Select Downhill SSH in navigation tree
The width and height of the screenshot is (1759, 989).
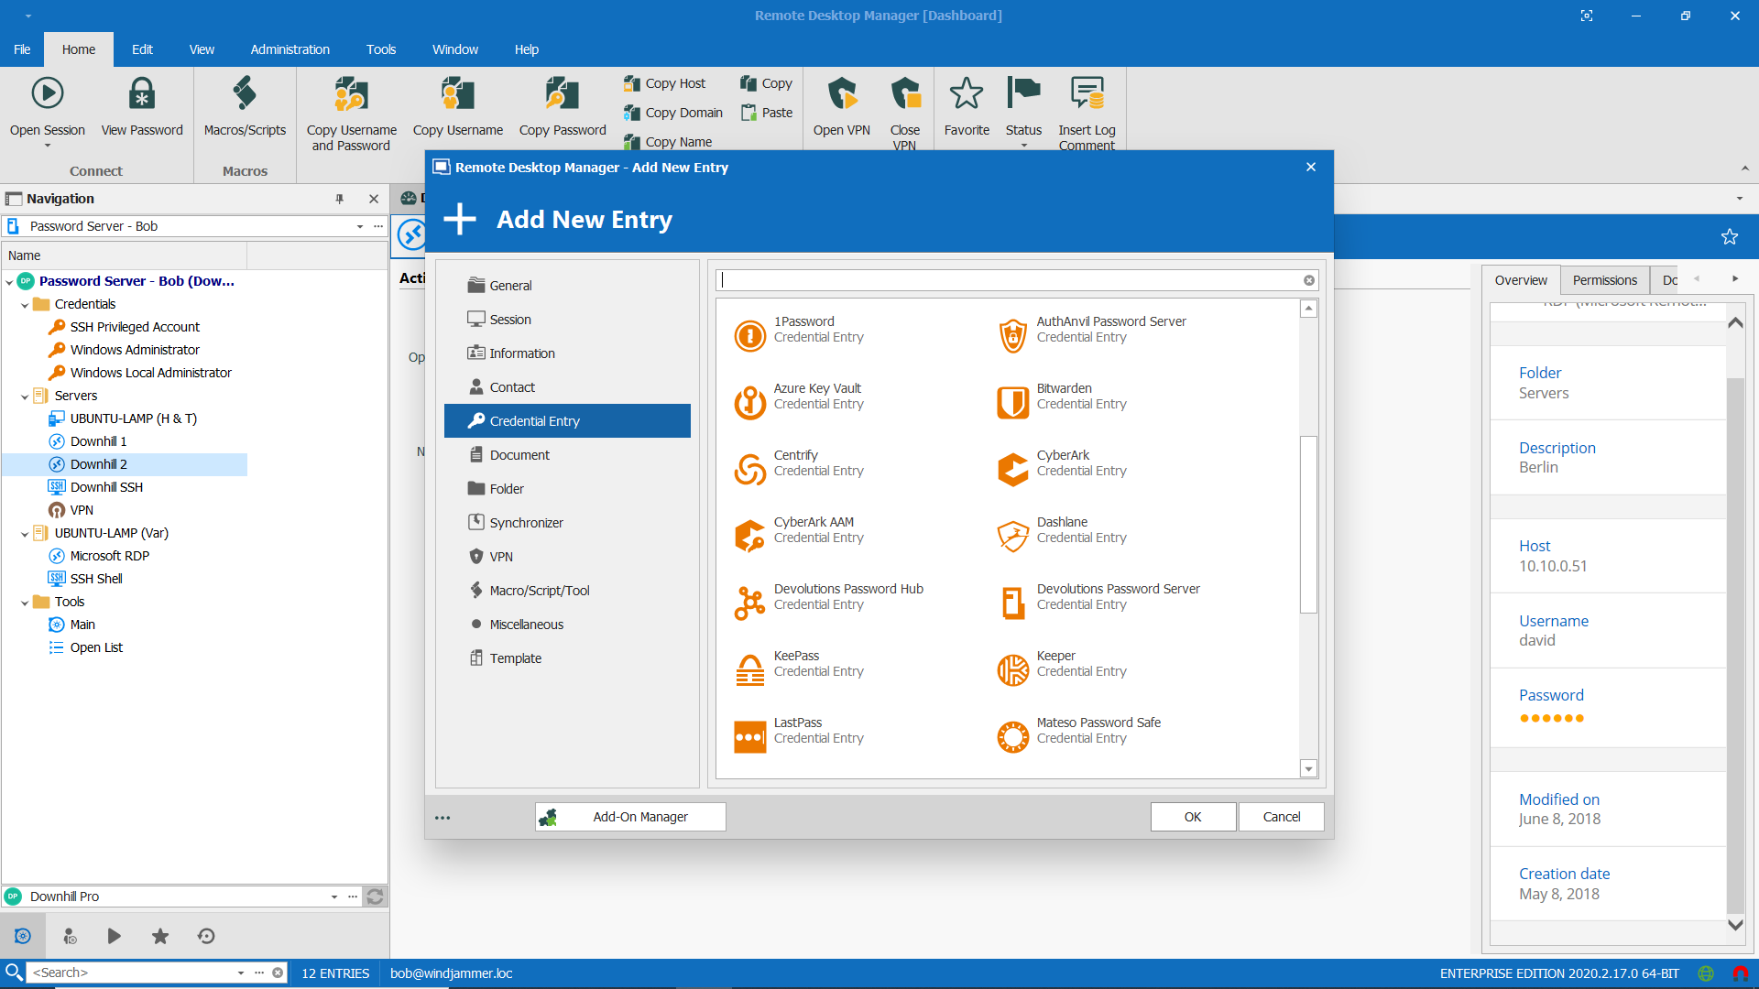click(x=106, y=487)
